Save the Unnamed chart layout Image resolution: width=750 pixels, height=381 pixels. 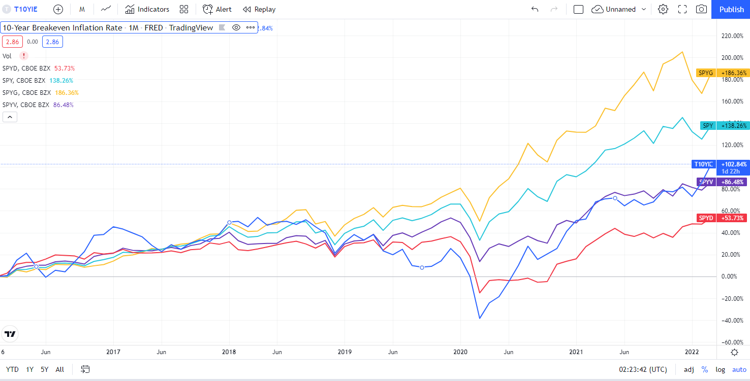614,9
